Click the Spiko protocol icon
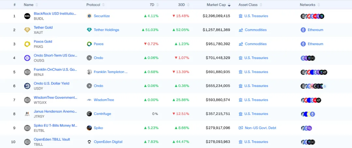Viewport: 352px width, 148px height. click(89, 128)
